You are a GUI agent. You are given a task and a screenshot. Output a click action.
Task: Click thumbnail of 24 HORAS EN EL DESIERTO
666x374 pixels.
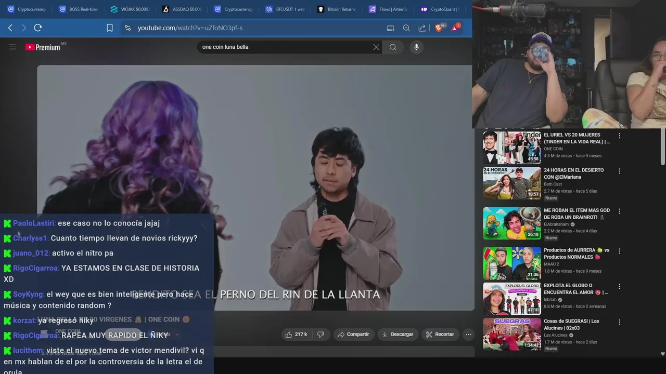coord(512,183)
